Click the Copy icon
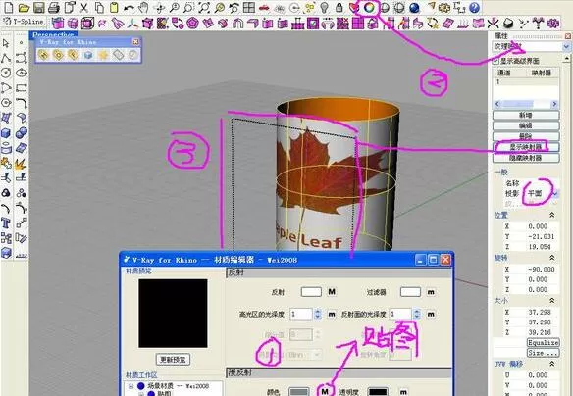573x396 pixels. [99, 7]
